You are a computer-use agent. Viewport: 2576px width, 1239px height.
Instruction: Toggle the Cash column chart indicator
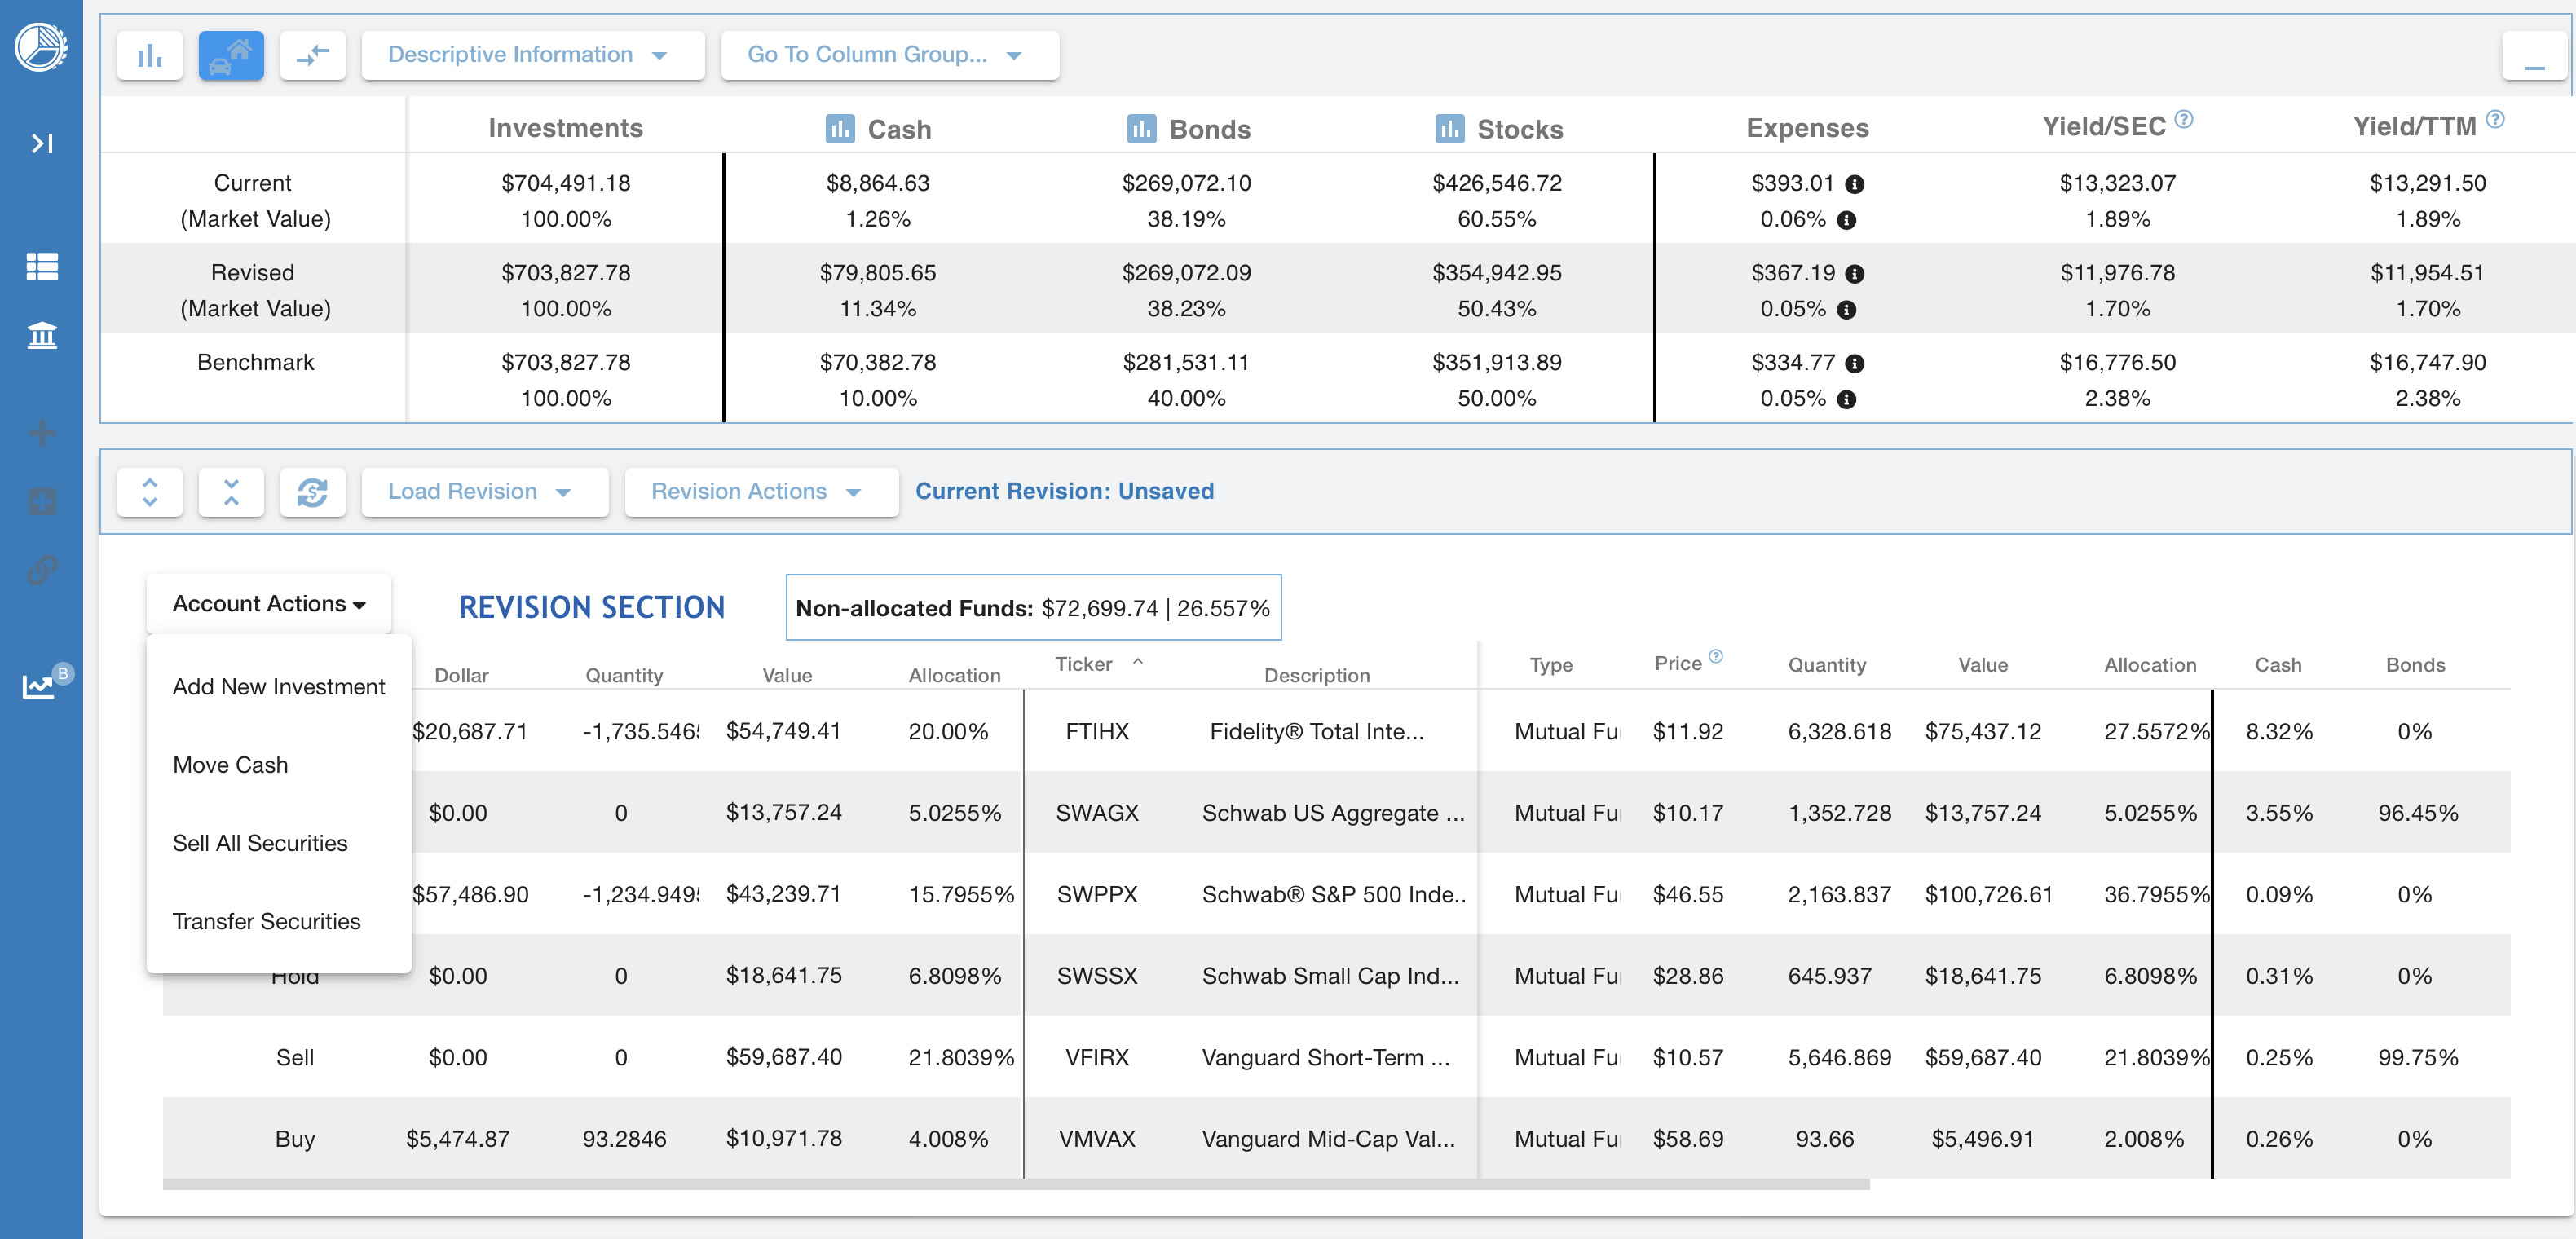click(840, 128)
